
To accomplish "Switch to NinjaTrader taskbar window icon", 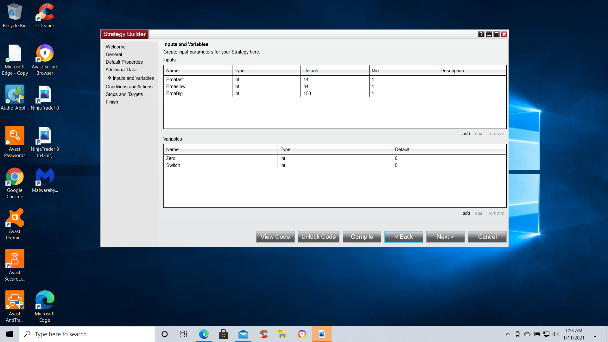I will [322, 334].
